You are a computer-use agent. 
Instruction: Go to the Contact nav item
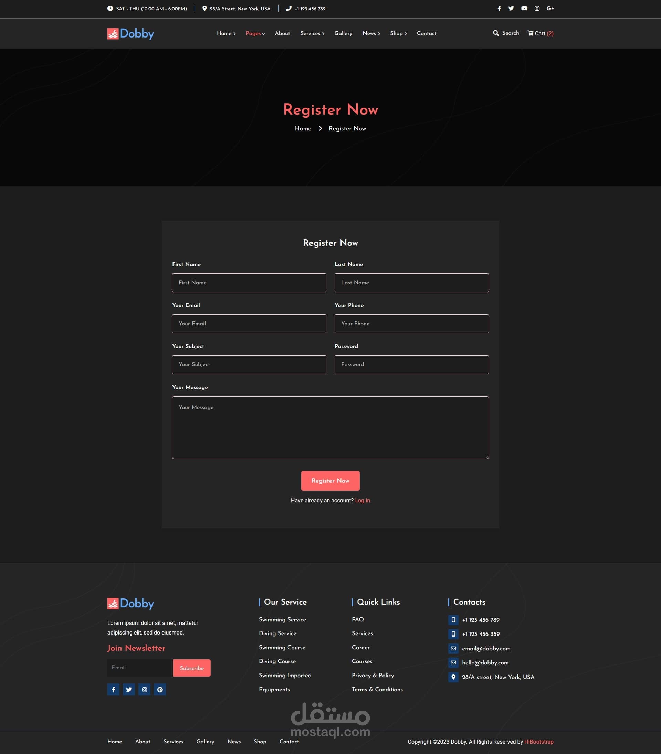pyautogui.click(x=427, y=33)
